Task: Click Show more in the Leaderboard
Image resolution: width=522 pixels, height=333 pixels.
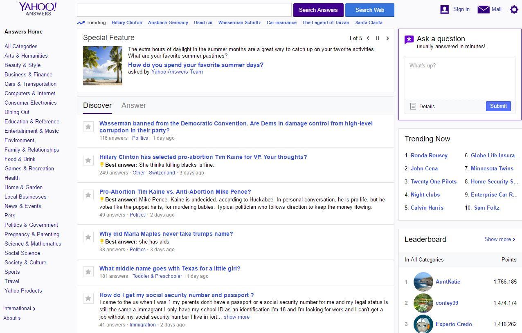Action: 497,239
